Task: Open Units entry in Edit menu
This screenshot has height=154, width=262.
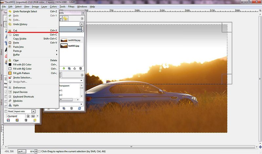Action: tap(33, 105)
